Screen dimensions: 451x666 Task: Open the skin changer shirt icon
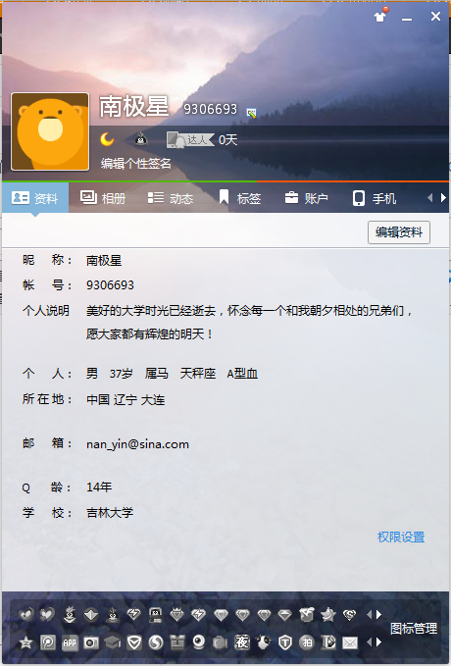(380, 16)
